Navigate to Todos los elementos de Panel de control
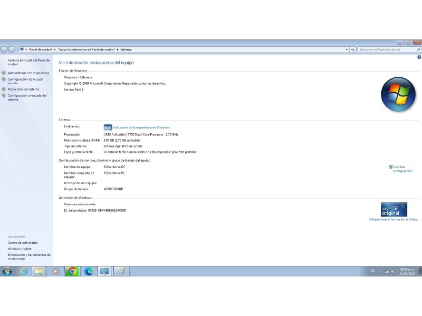This screenshot has height=316, width=422. 86,49
